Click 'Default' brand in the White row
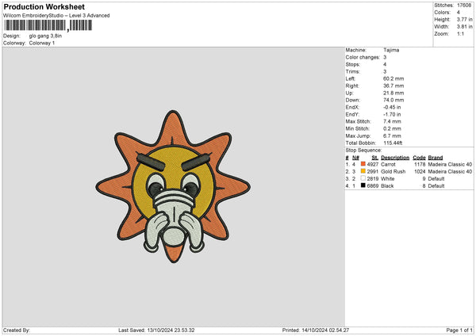Viewport: 476px width, 336px height. click(x=436, y=178)
